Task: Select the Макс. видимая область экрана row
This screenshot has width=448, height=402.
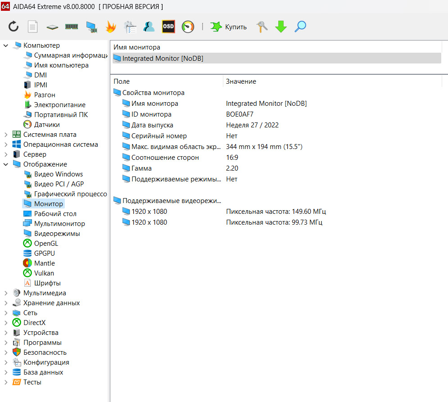Action: (x=276, y=147)
